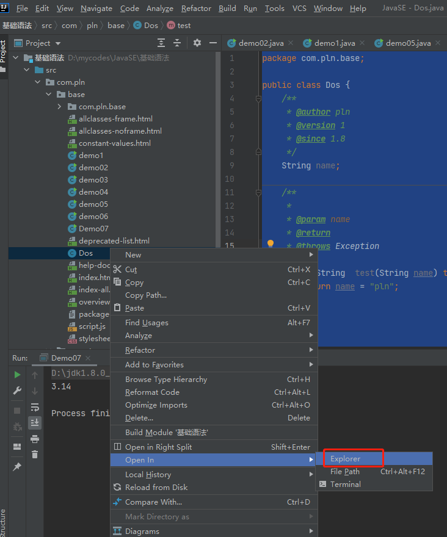Select Open in Right Split menu item

(x=214, y=447)
